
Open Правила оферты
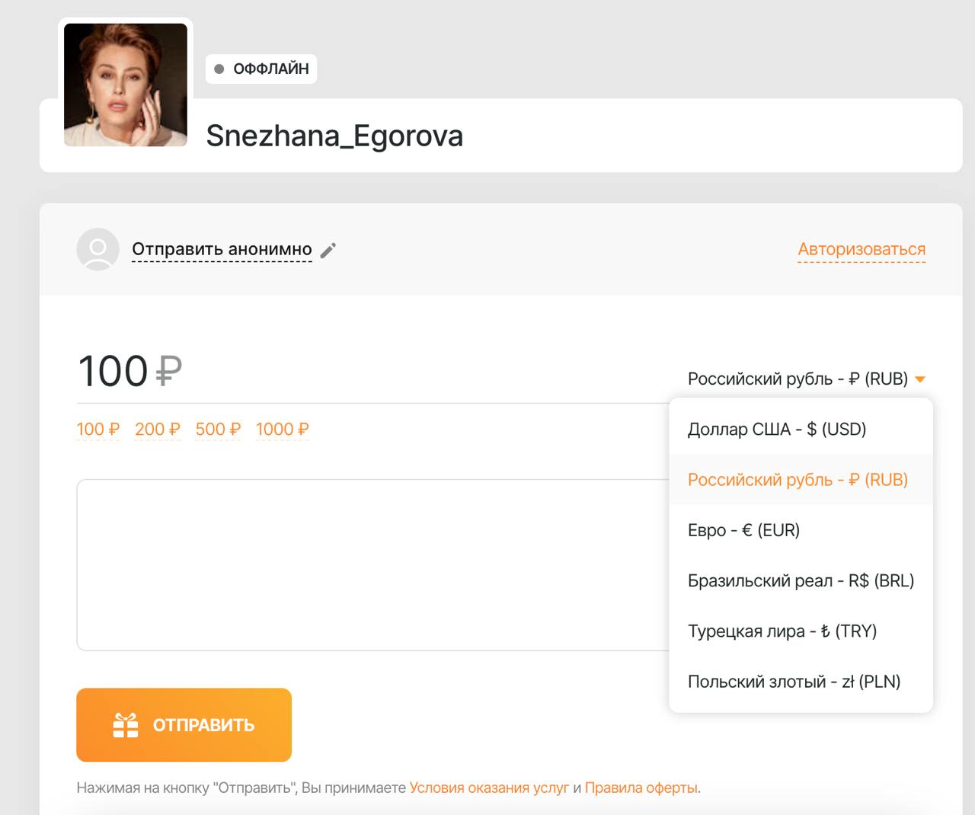pyautogui.click(x=642, y=789)
